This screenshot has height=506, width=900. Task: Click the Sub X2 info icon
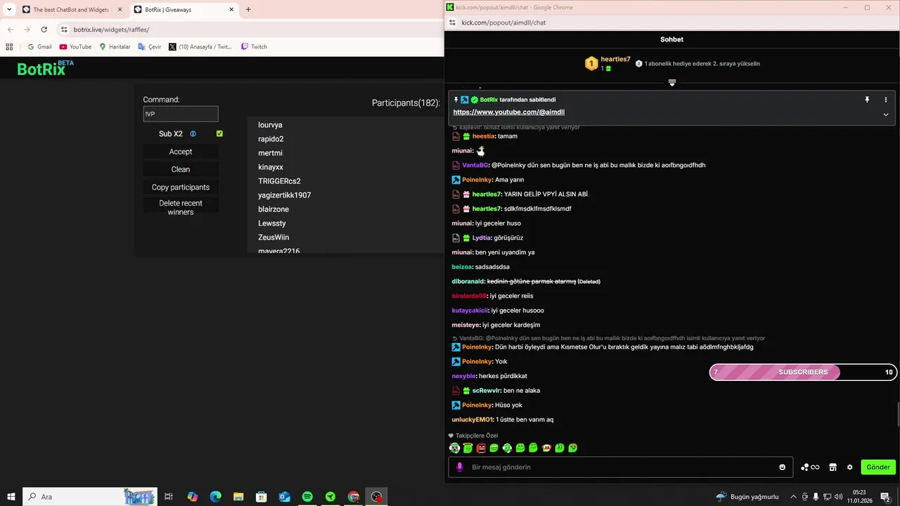tap(193, 134)
